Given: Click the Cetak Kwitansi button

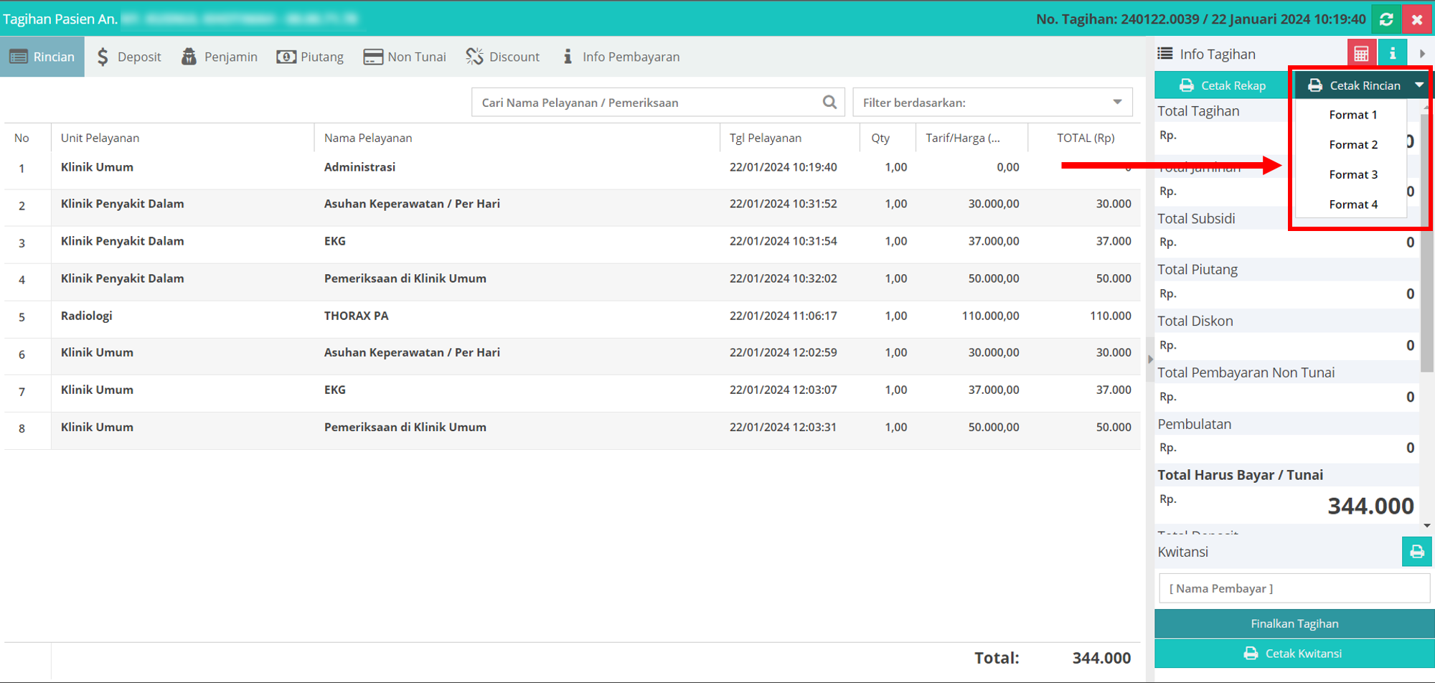Looking at the screenshot, I should tap(1294, 654).
